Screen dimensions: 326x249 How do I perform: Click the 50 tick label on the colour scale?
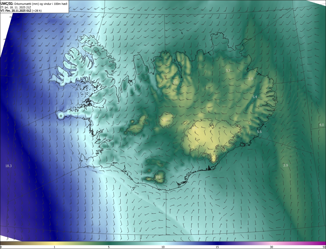[x=324, y=247]
